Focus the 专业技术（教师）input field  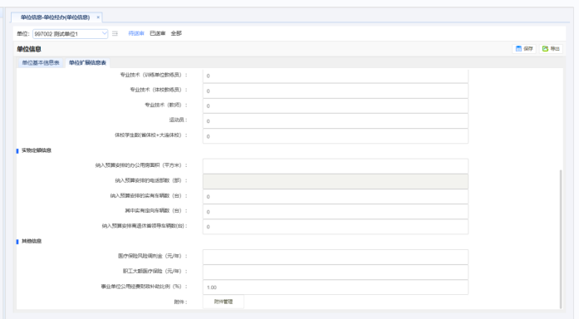[336, 106]
